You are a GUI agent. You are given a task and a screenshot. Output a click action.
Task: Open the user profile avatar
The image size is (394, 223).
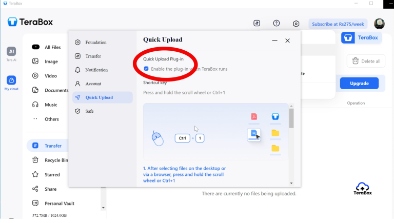379,24
